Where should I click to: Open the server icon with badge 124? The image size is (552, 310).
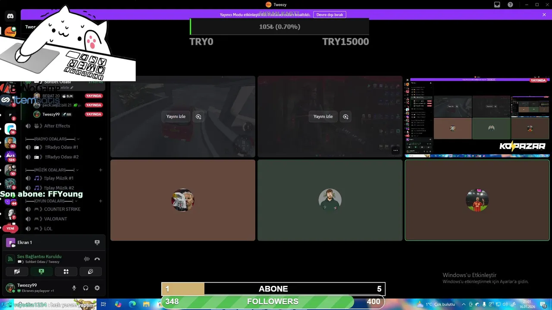[x=10, y=156]
